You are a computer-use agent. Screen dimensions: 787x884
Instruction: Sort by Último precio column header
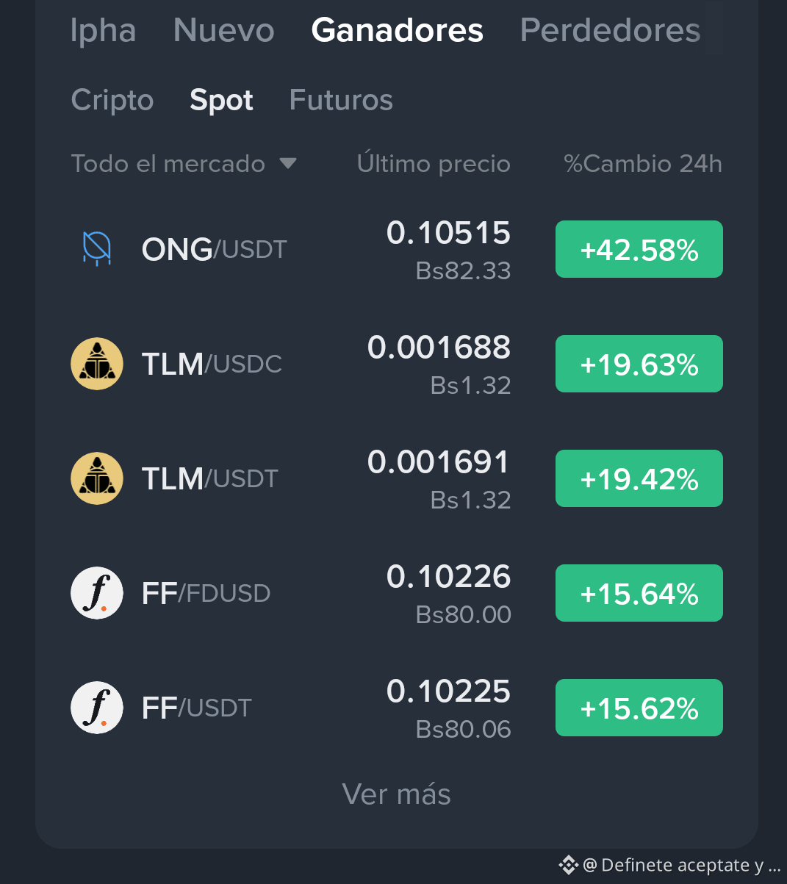coord(434,163)
